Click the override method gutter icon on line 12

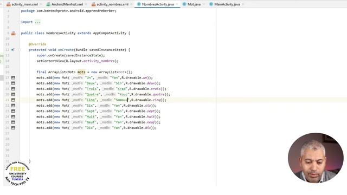coord(13,50)
